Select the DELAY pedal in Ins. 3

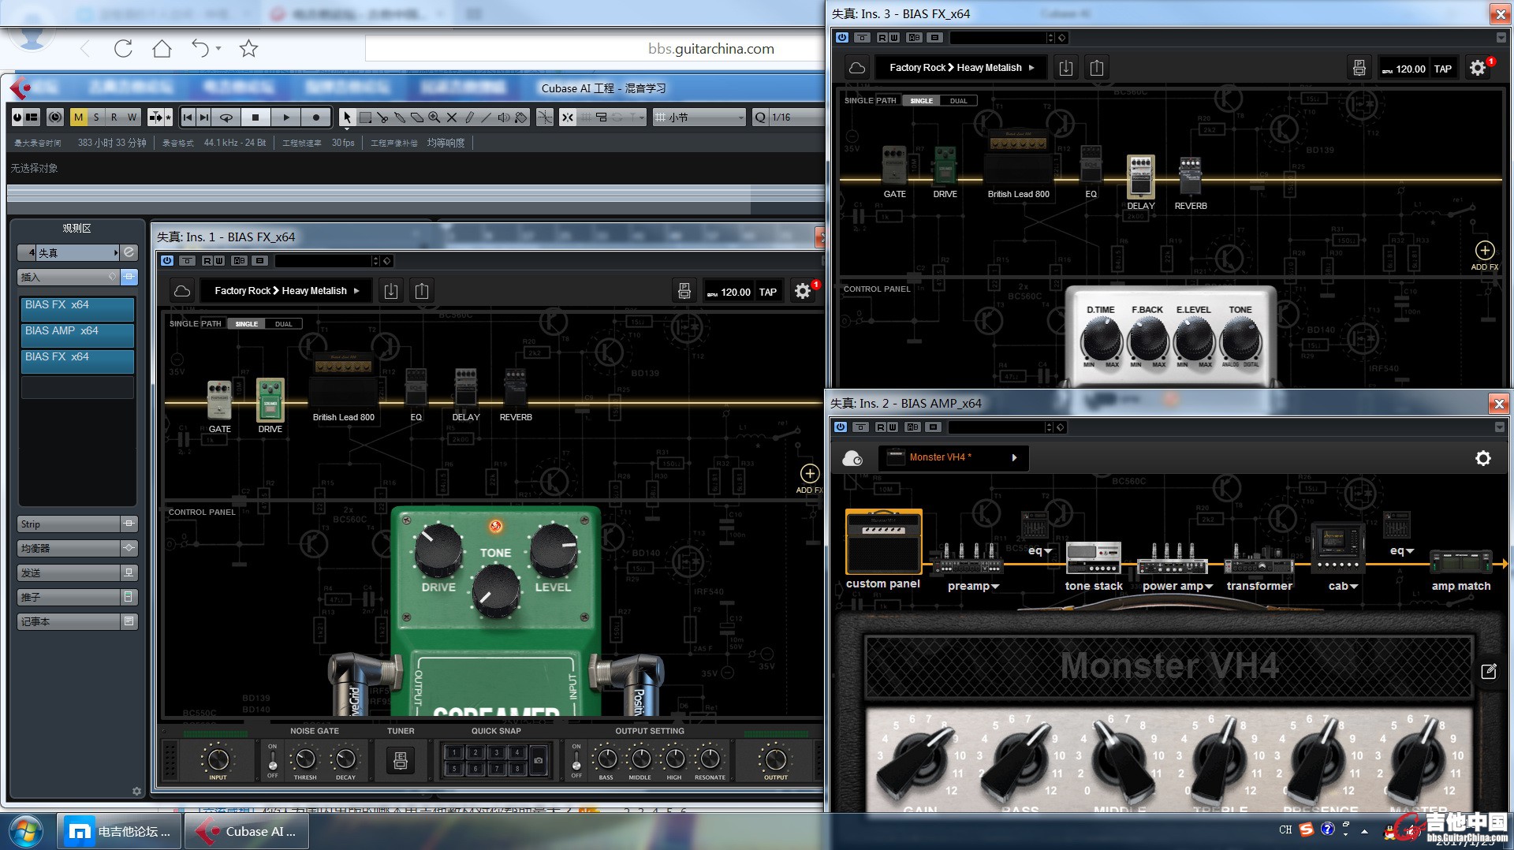[x=1140, y=177]
